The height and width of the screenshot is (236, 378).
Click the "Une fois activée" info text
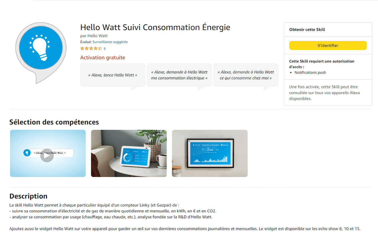click(325, 93)
